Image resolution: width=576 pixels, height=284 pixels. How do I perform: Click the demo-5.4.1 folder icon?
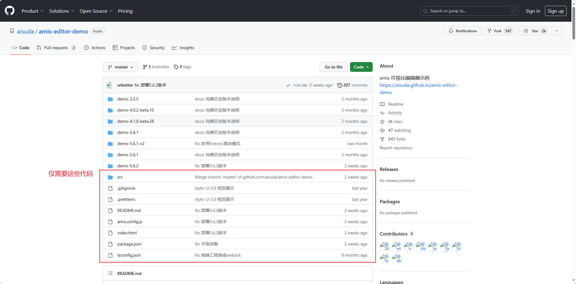[x=110, y=132]
